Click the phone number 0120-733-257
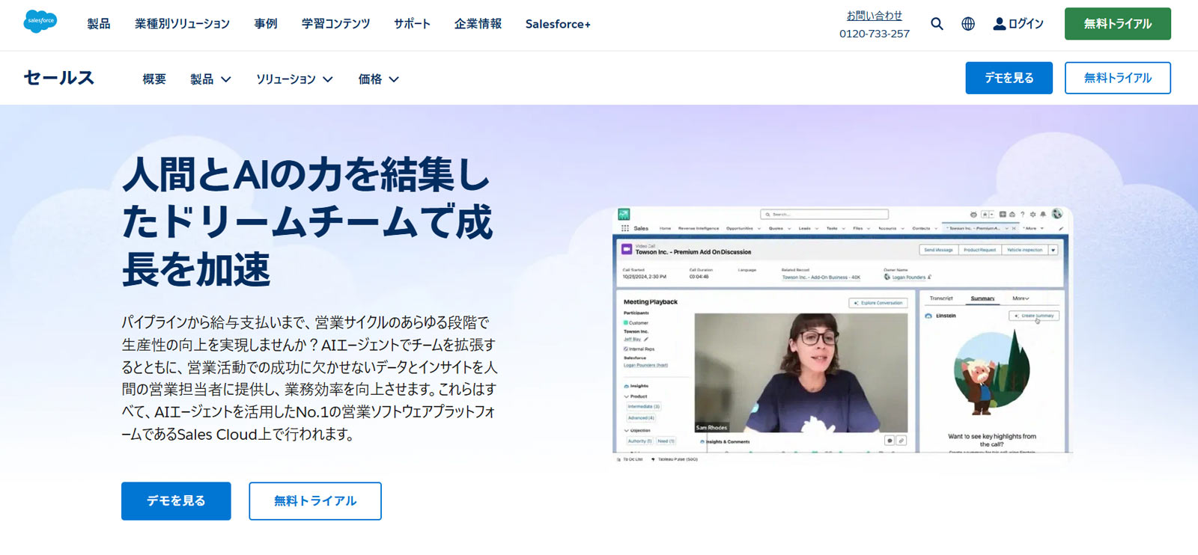Image resolution: width=1198 pixels, height=555 pixels. pyautogui.click(x=874, y=34)
